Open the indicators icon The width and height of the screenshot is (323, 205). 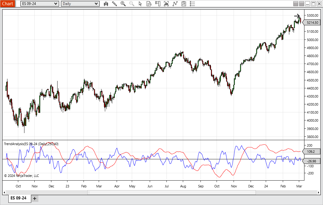pos(175,4)
